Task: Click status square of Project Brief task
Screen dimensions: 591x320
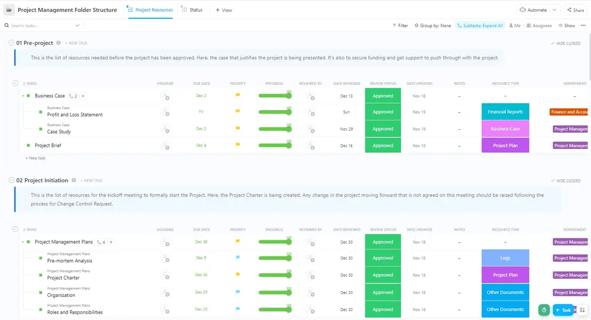Action: click(x=29, y=145)
